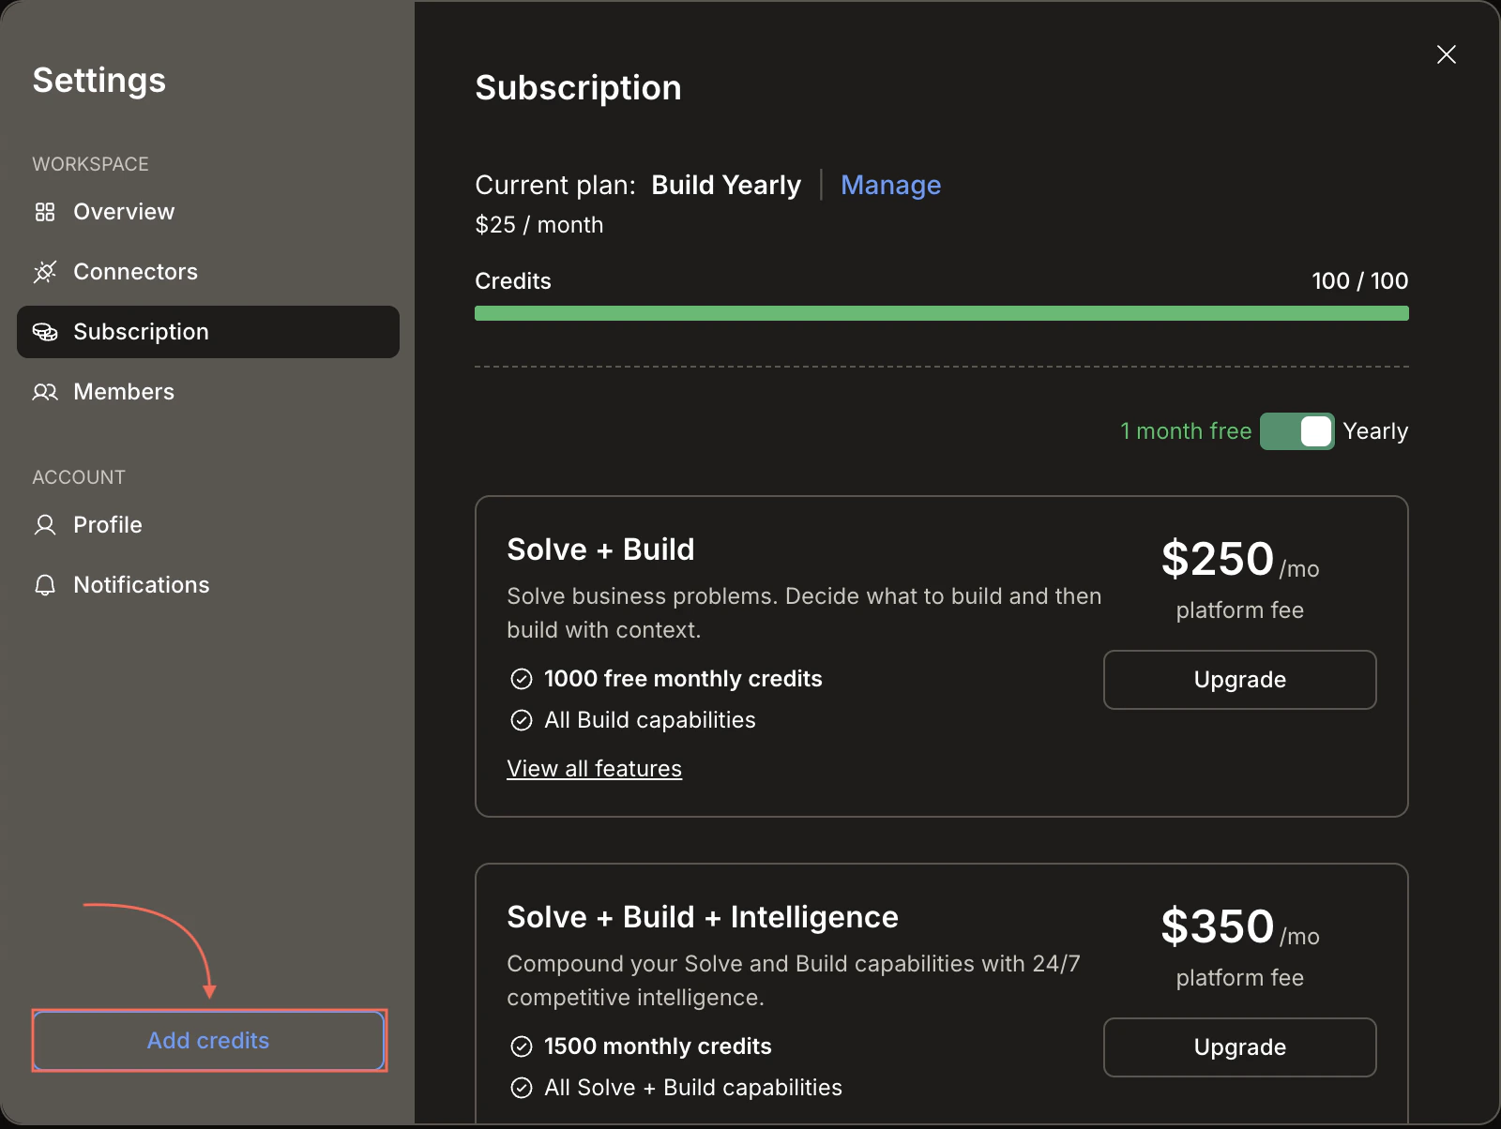The height and width of the screenshot is (1129, 1501).
Task: Open the Notifications settings page
Action: 141,585
